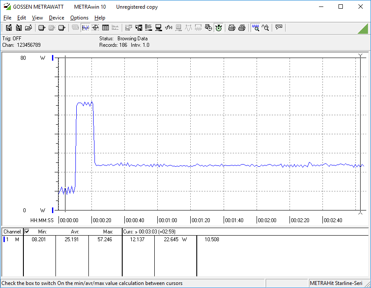Click the curve zoom magnifier icon
This screenshot has height=288, width=371.
[265, 28]
